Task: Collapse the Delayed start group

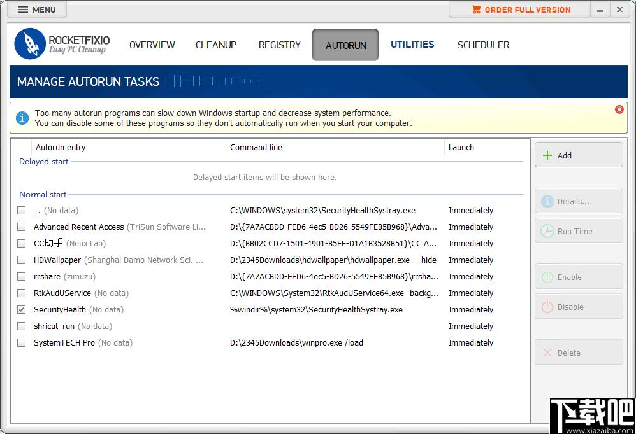Action: click(x=44, y=162)
